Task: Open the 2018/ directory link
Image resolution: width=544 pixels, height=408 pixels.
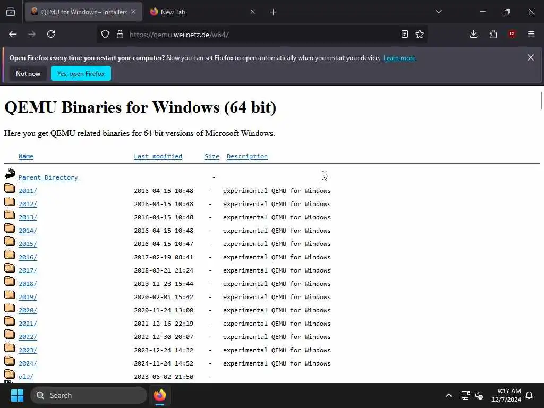Action: coord(28,284)
